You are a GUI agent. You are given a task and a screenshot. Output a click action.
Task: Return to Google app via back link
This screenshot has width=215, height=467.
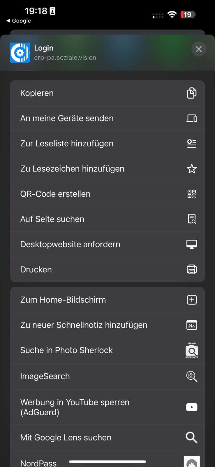pyautogui.click(x=19, y=21)
